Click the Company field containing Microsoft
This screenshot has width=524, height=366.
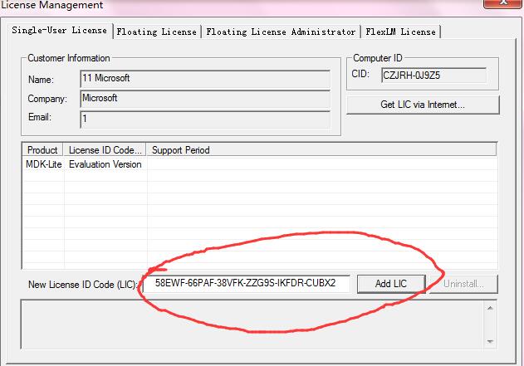[x=205, y=99]
